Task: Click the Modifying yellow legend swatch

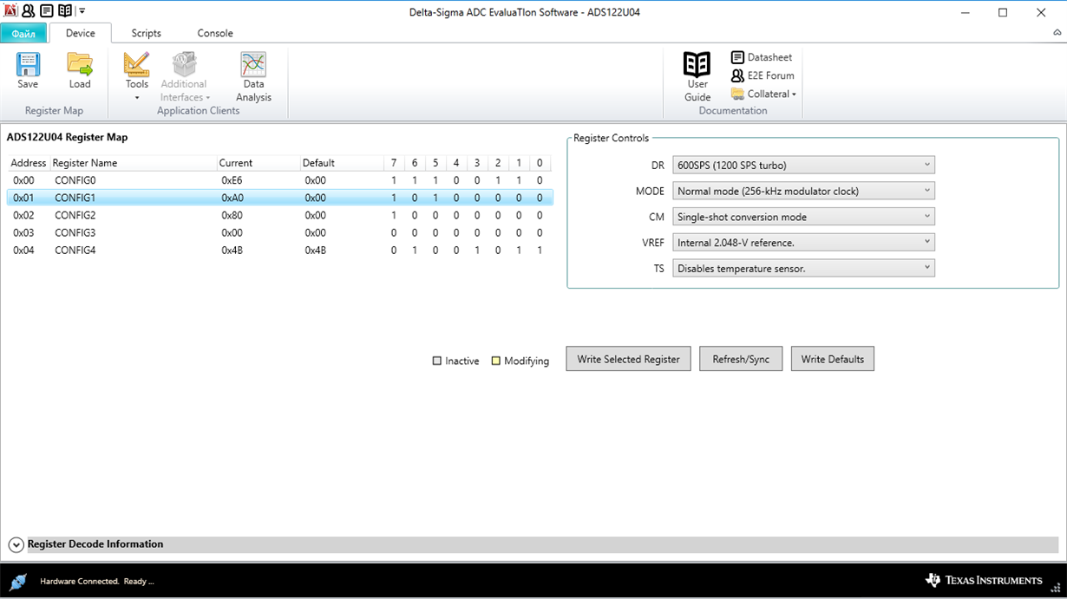Action: [x=496, y=361]
